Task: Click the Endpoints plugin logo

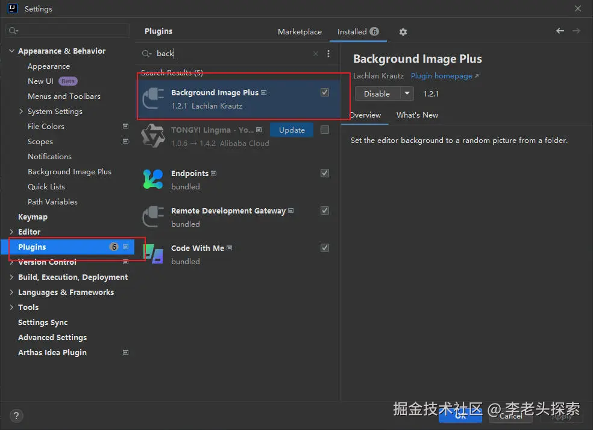Action: pos(153,179)
